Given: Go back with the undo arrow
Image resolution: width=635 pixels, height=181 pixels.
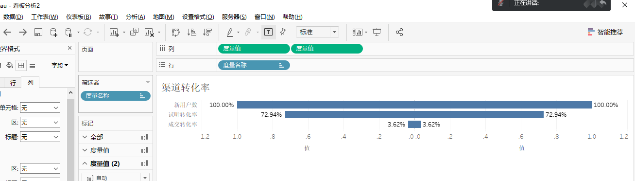Looking at the screenshot, I should pyautogui.click(x=7, y=32).
